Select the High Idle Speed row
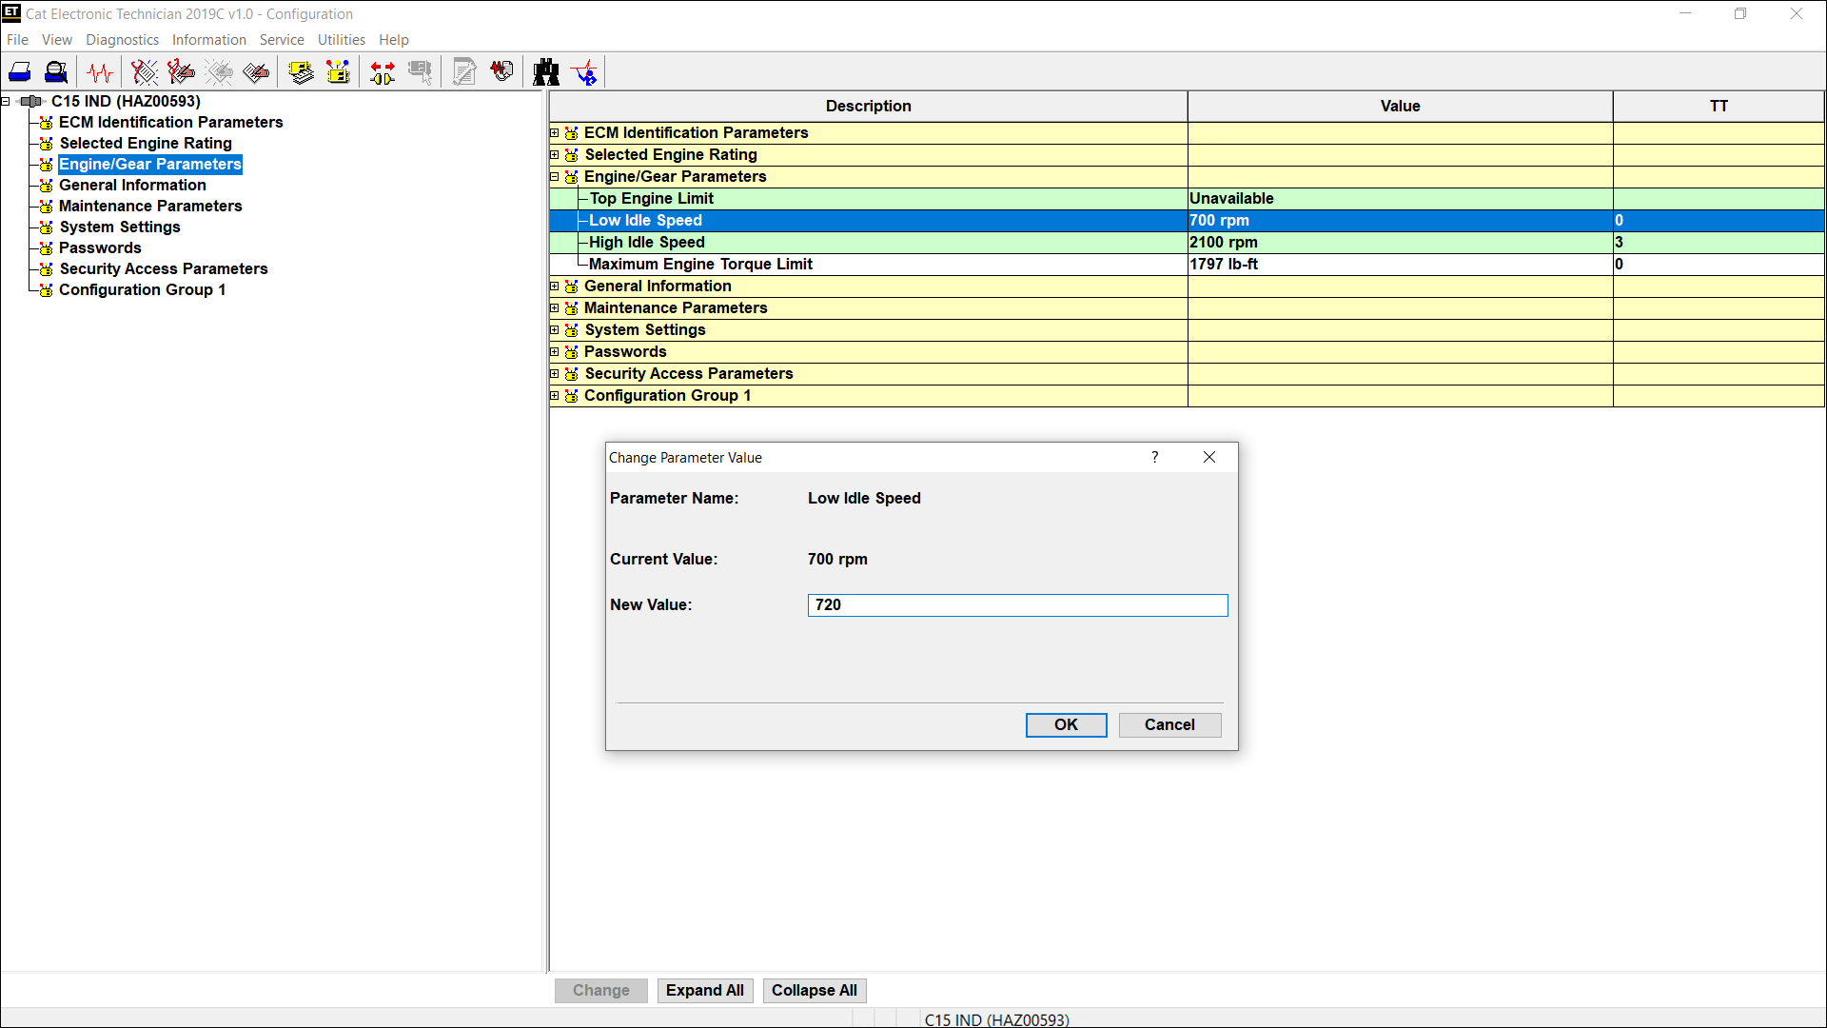Image resolution: width=1827 pixels, height=1028 pixels. coord(647,243)
